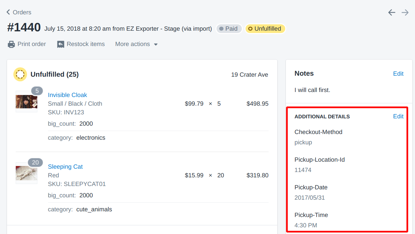Click the Restock items receipt icon
This screenshot has height=234, width=415.
click(60, 44)
